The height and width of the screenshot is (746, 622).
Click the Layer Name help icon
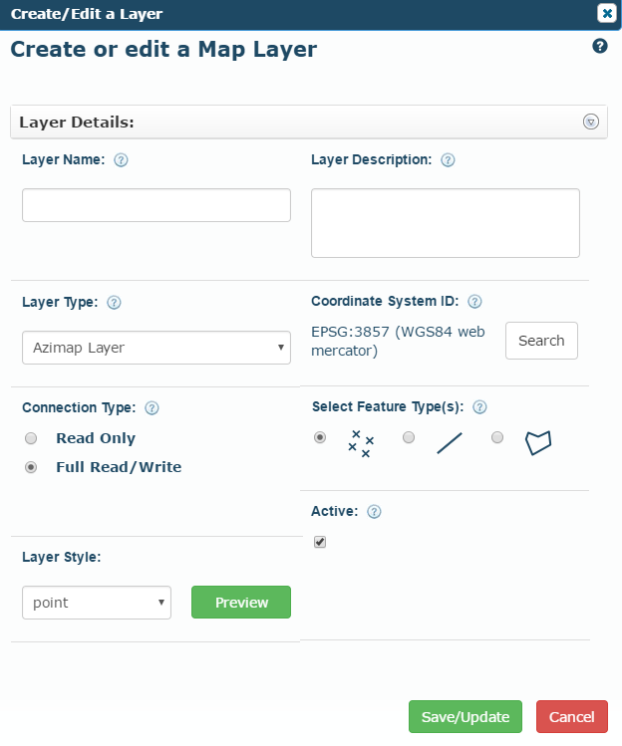(121, 159)
